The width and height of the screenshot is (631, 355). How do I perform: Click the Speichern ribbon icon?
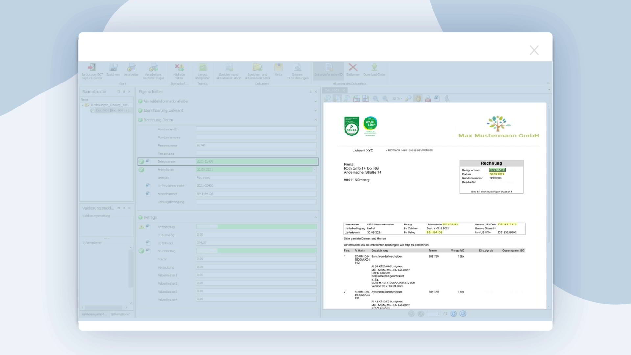pyautogui.click(x=113, y=68)
